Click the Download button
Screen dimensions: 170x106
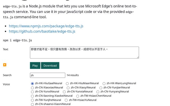50,65
